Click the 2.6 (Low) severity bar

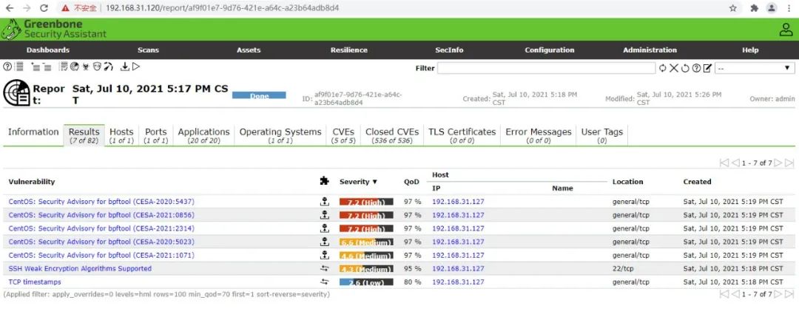(366, 282)
